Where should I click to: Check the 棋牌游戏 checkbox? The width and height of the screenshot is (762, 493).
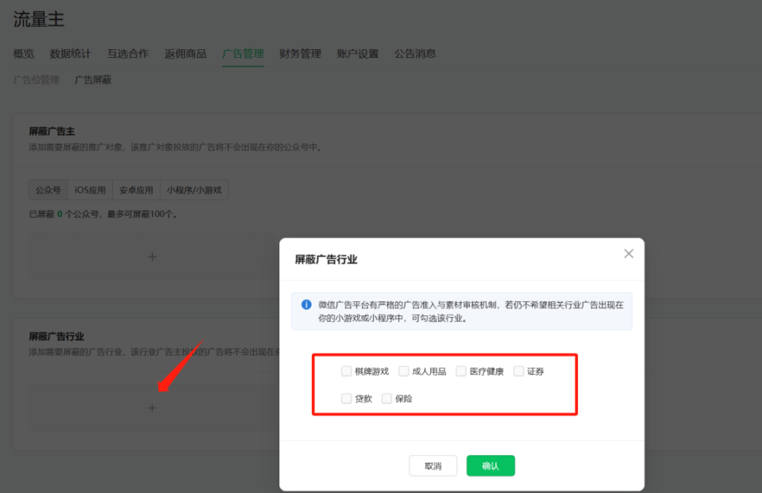click(x=347, y=370)
